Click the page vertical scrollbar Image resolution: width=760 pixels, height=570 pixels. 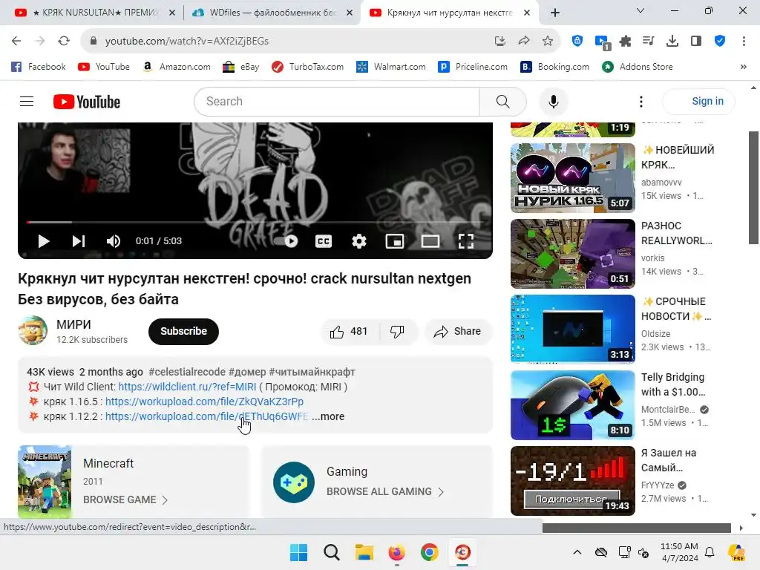click(753, 187)
